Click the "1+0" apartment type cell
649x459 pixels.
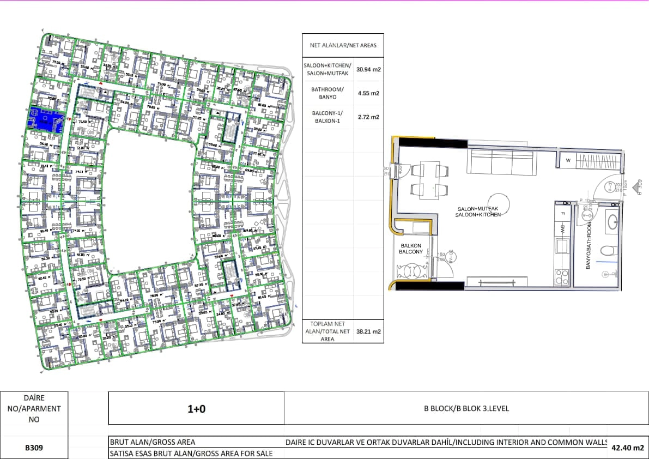coord(196,409)
